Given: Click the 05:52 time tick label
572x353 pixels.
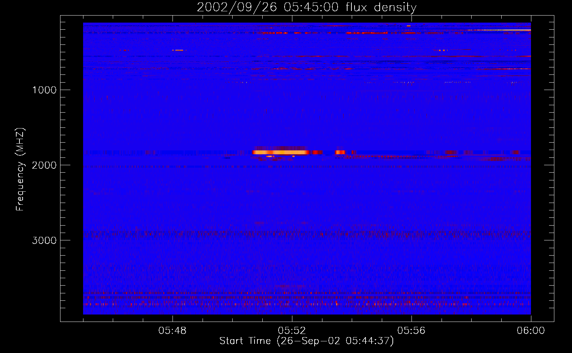Looking at the screenshot, I should point(292,331).
